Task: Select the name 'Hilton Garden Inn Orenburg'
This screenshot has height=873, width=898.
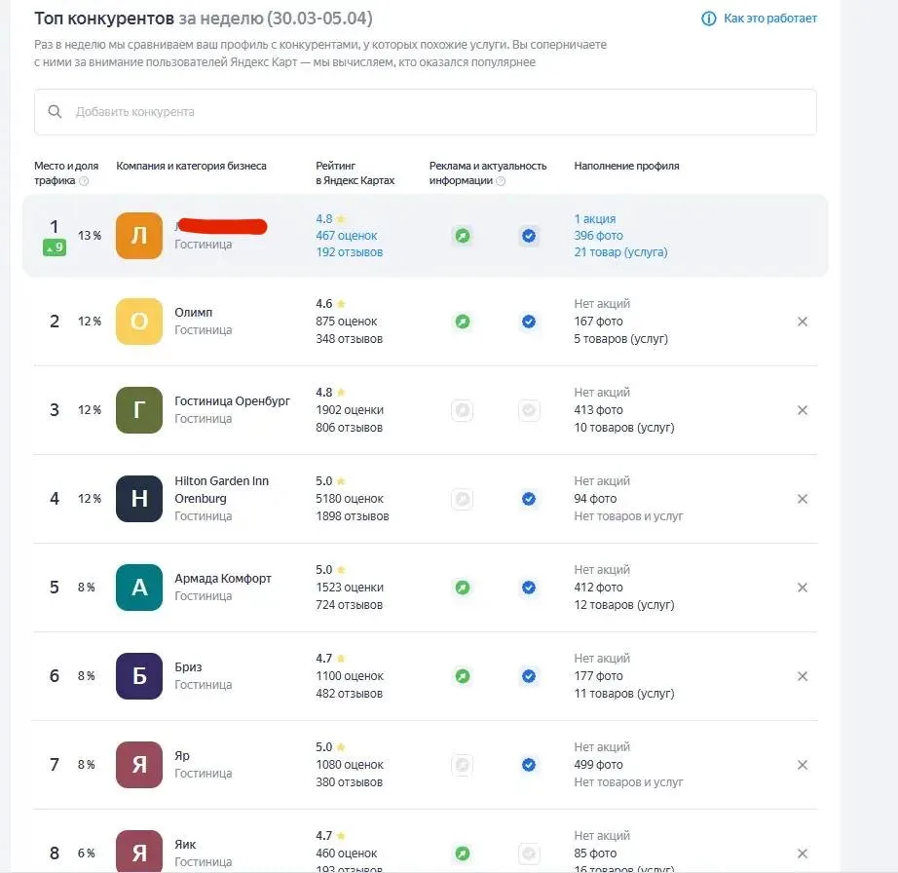Action: click(222, 490)
